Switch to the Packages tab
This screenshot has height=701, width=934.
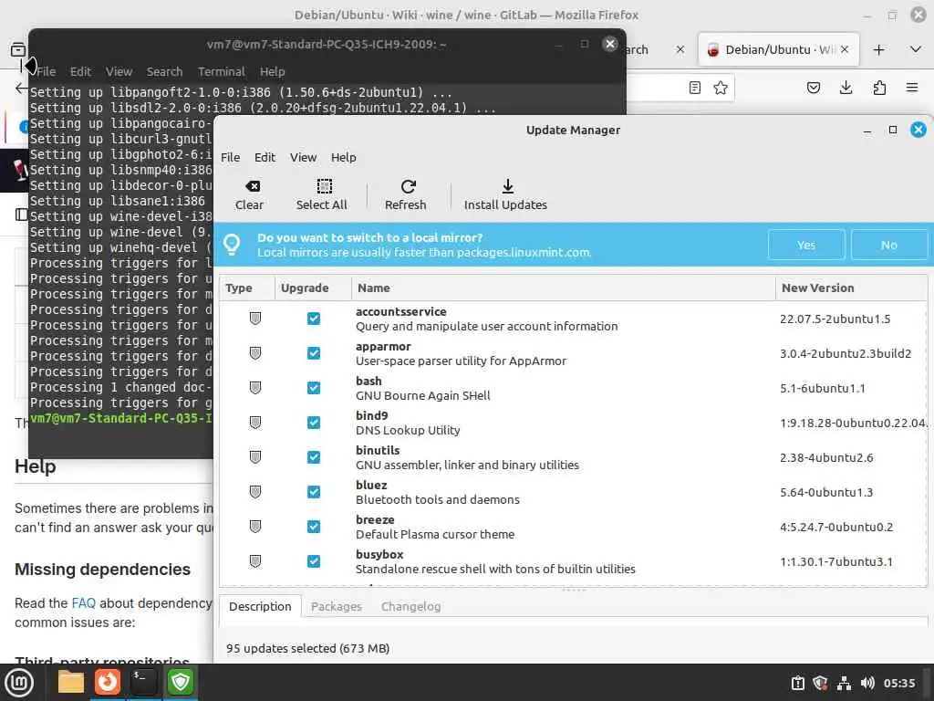pyautogui.click(x=336, y=606)
